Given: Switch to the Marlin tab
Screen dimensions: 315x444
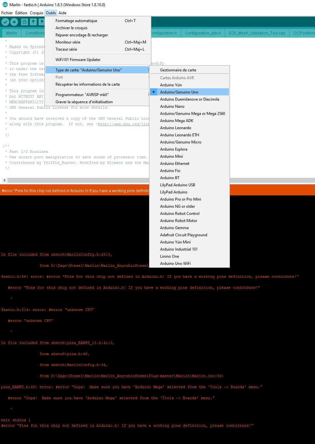Looking at the screenshot, I should pos(11,33).
